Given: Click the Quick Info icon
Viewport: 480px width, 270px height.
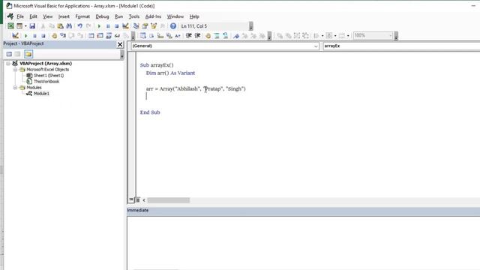Looking at the screenshot, I should [x=160, y=36].
